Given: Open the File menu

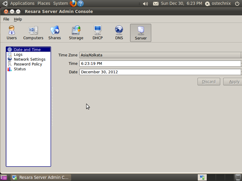Looking at the screenshot, I should click(6, 19).
